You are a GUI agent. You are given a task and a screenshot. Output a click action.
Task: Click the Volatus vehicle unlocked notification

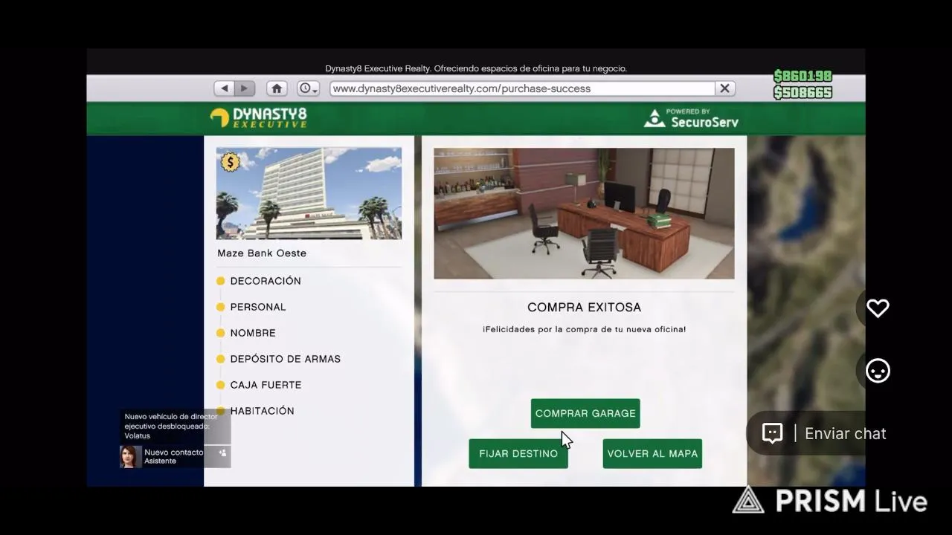(176, 427)
